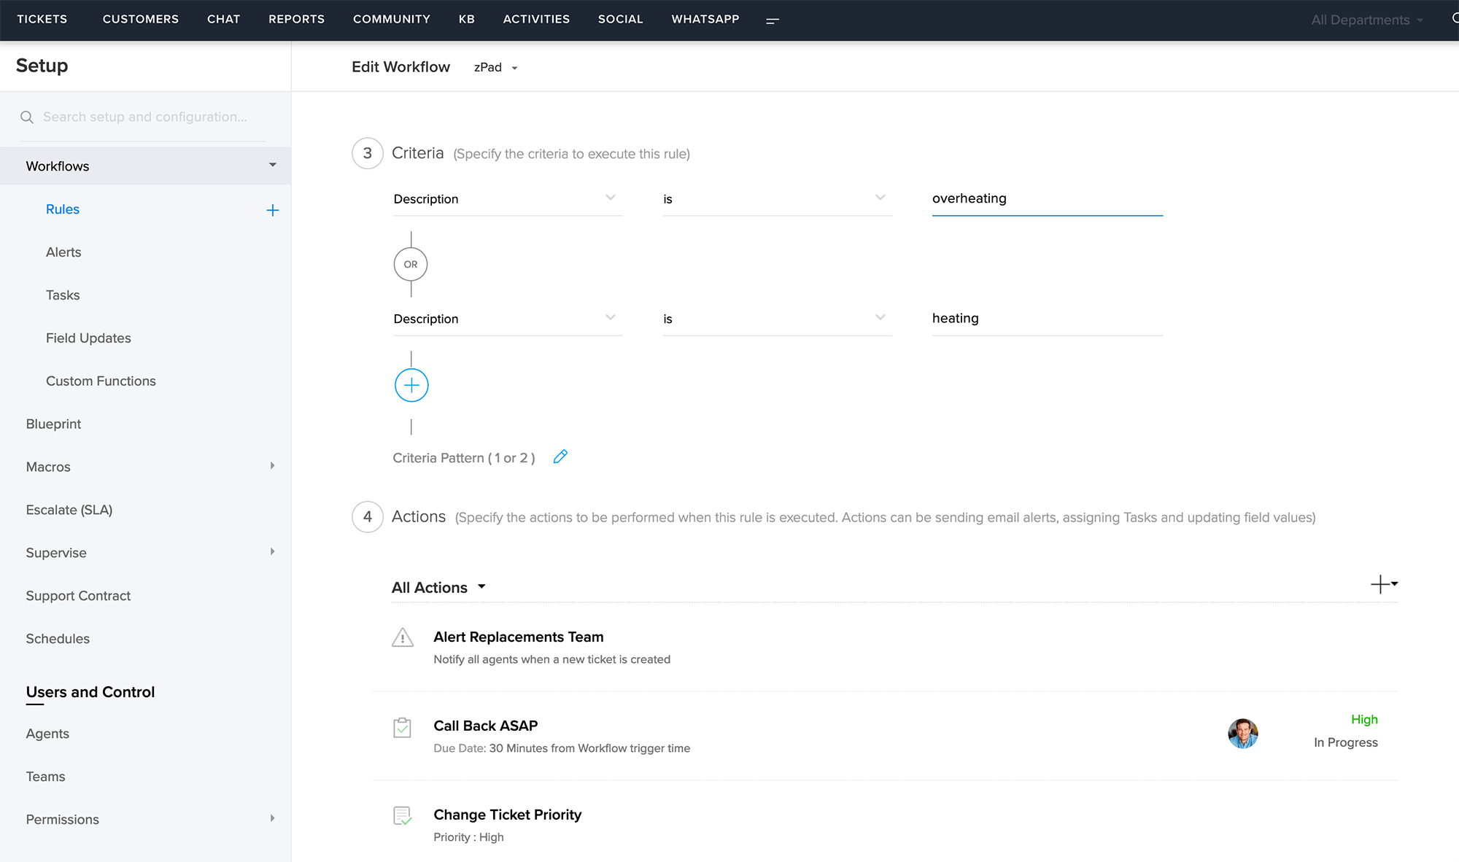Click the assignee avatar for Call Back ASAP

tap(1242, 734)
